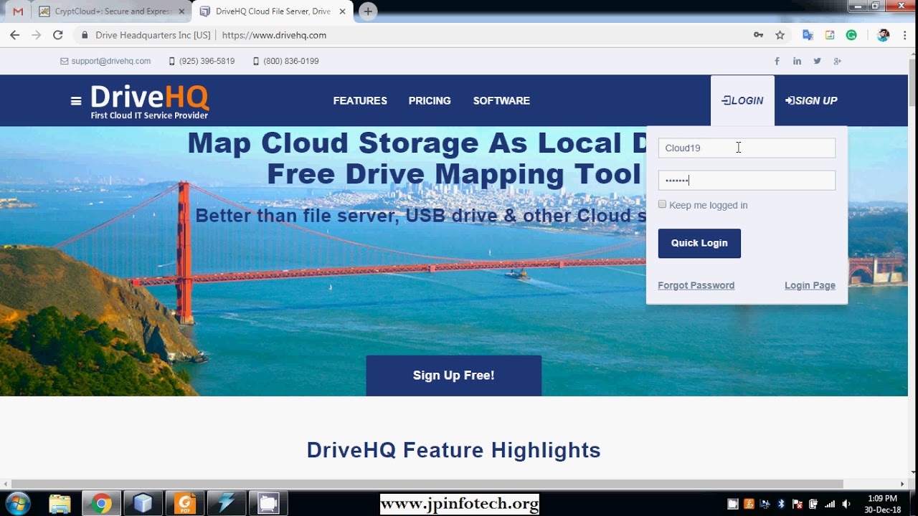Open the blue cube app in taskbar
Image resolution: width=918 pixels, height=516 pixels.
pyautogui.click(x=143, y=504)
